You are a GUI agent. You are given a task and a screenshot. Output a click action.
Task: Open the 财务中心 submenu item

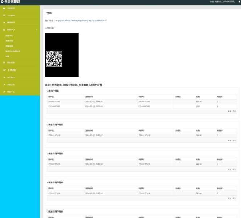point(9,36)
